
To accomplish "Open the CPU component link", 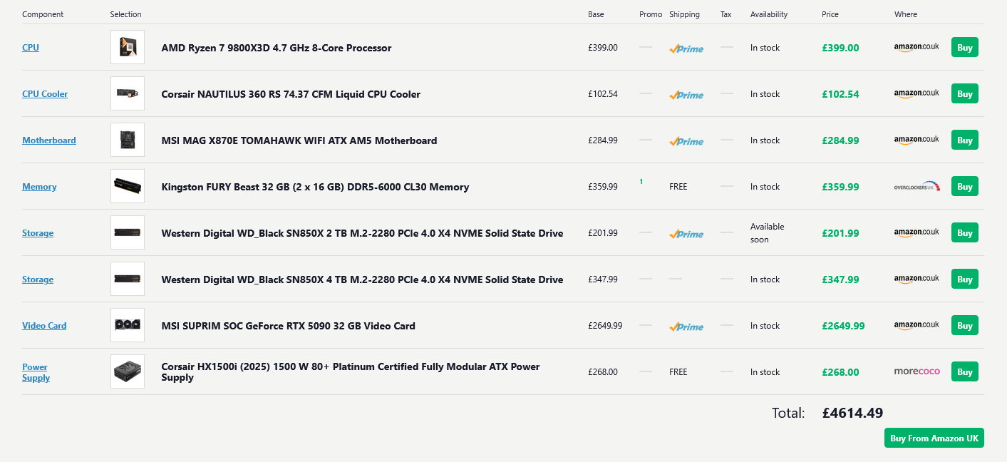I will pos(31,48).
